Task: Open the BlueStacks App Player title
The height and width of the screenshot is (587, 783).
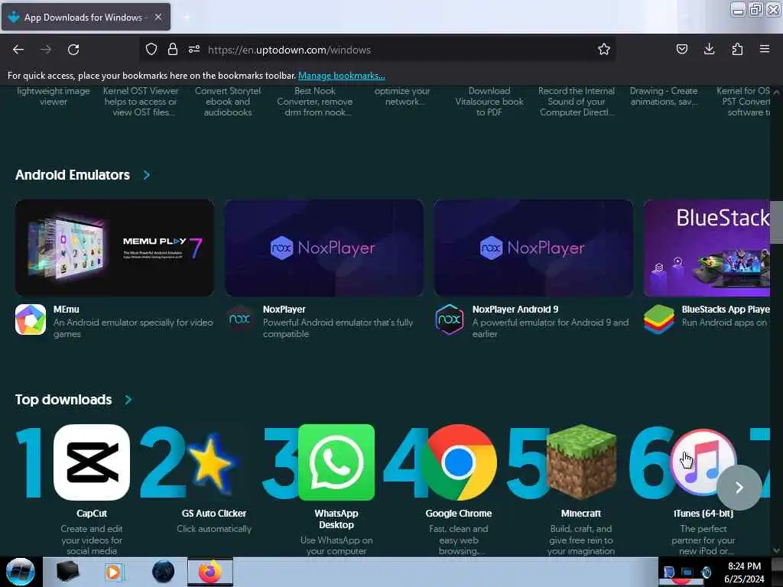Action: coord(726,309)
